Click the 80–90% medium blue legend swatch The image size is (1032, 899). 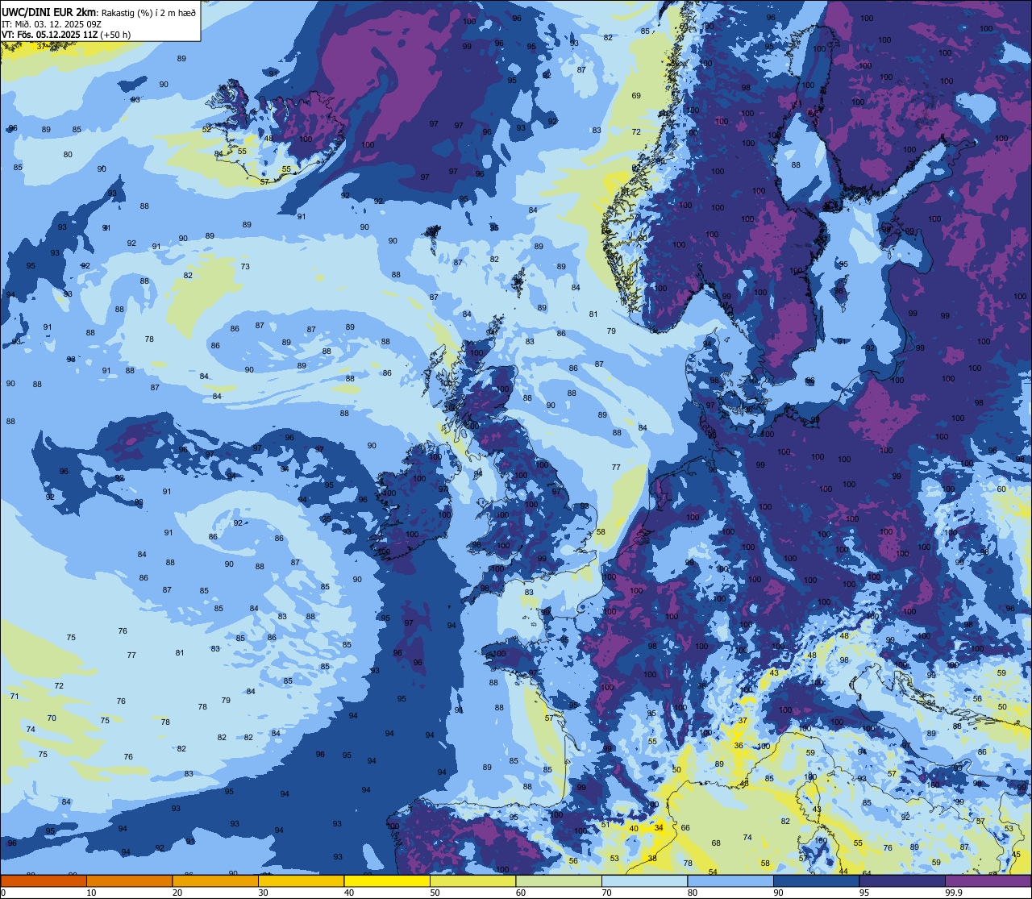pos(730,880)
